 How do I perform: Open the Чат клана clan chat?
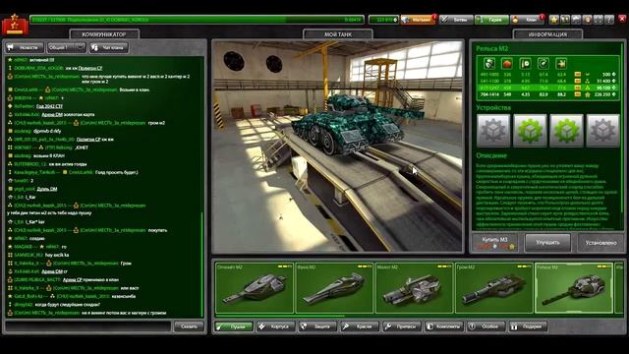click(x=109, y=47)
